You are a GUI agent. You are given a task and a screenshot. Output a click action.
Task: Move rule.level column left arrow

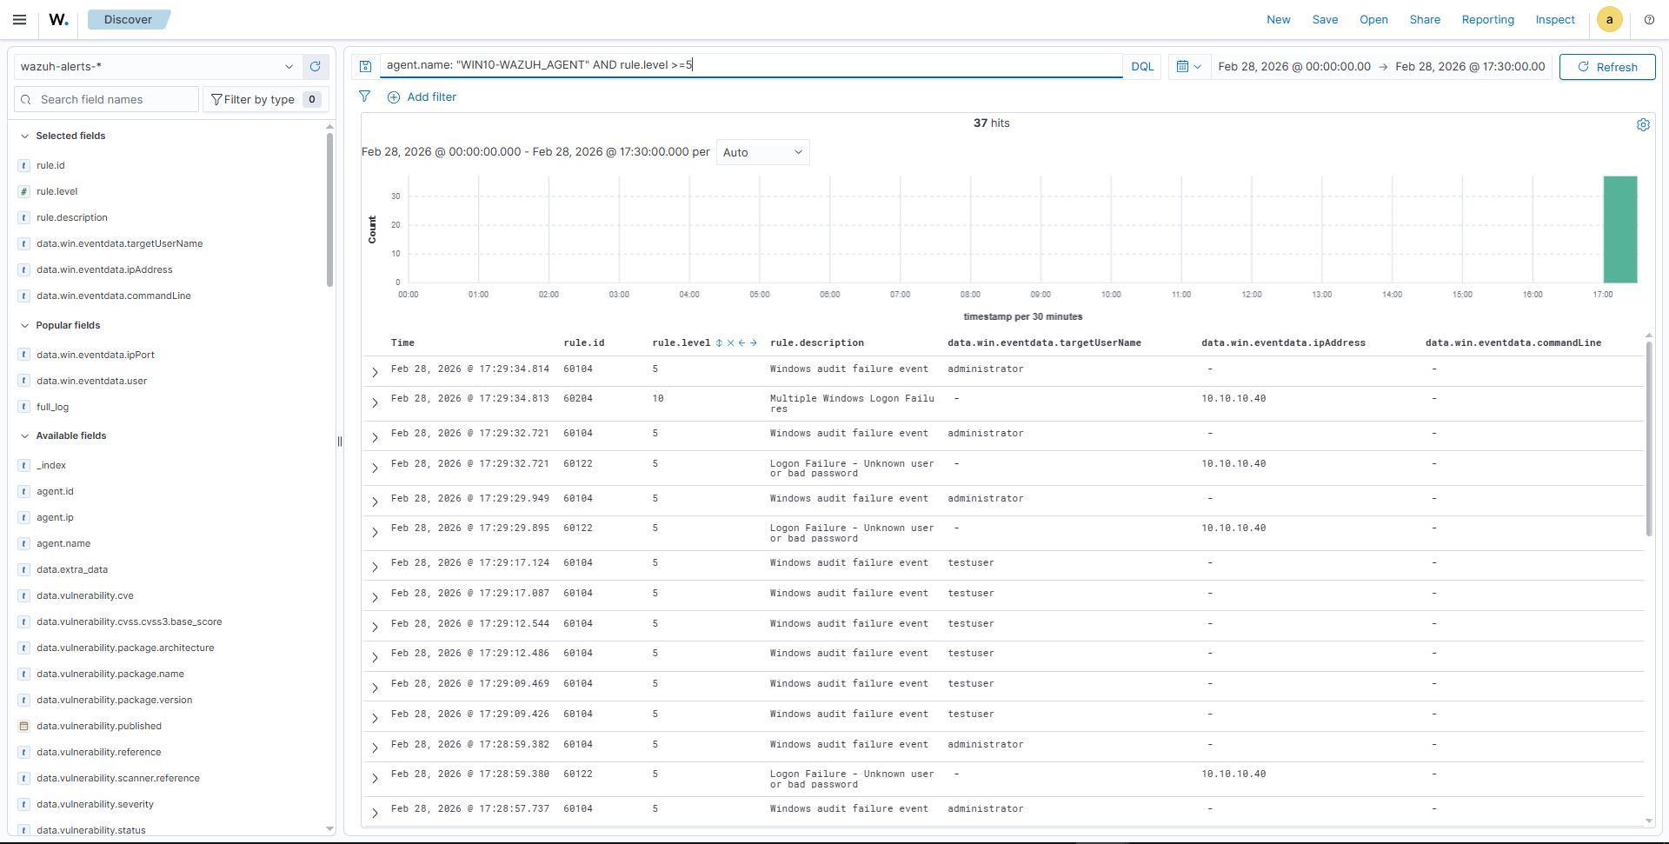[741, 343]
